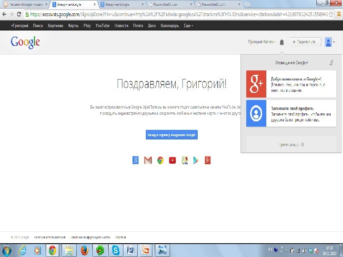
Task: Open "Play" in the black bar
Action: [87, 26]
